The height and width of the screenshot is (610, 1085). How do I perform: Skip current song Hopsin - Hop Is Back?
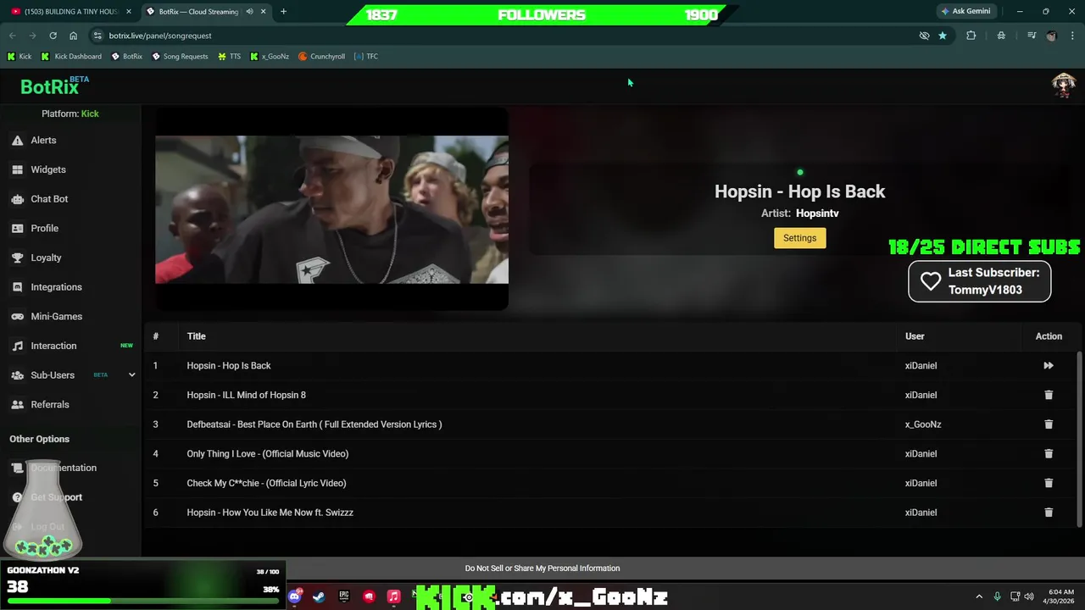1049,365
